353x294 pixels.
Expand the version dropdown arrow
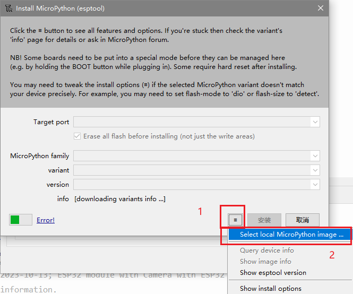[x=315, y=185]
